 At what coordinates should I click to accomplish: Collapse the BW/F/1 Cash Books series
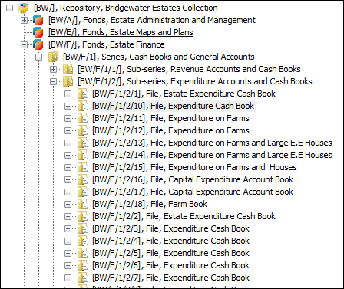click(x=38, y=57)
